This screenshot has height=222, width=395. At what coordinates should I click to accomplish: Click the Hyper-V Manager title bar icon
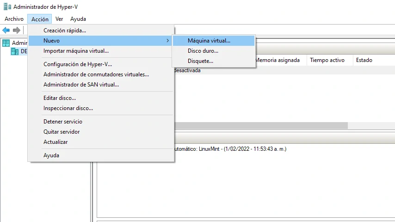[x=7, y=7]
